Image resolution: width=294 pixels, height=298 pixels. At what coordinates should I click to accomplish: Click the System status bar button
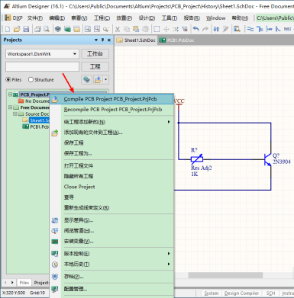tap(212, 293)
